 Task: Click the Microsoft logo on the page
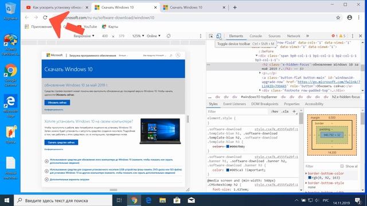(x=54, y=55)
